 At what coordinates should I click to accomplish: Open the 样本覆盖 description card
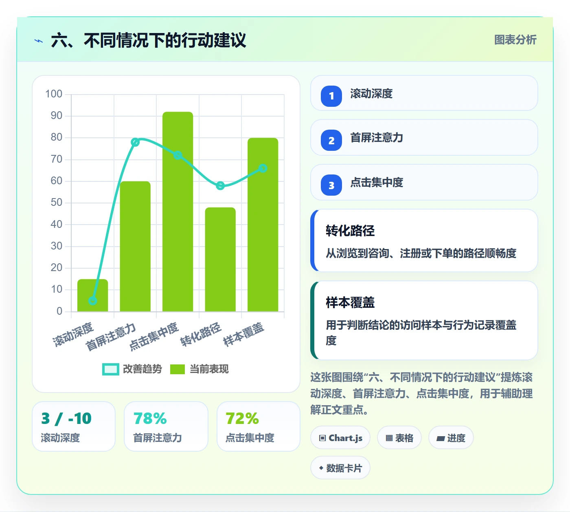point(424,320)
